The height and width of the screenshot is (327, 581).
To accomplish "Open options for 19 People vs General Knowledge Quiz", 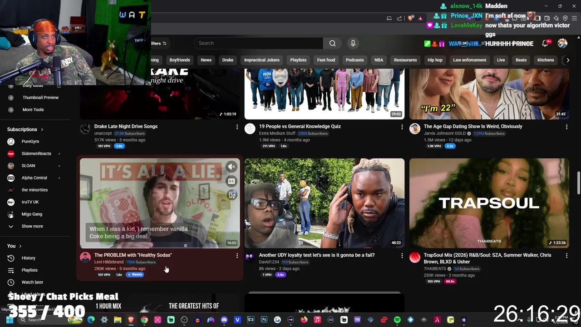I will 402,127.
